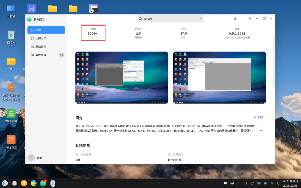Open the orange file manager taskbar icon
Screen dimensions: 301x188
[24, 183]
